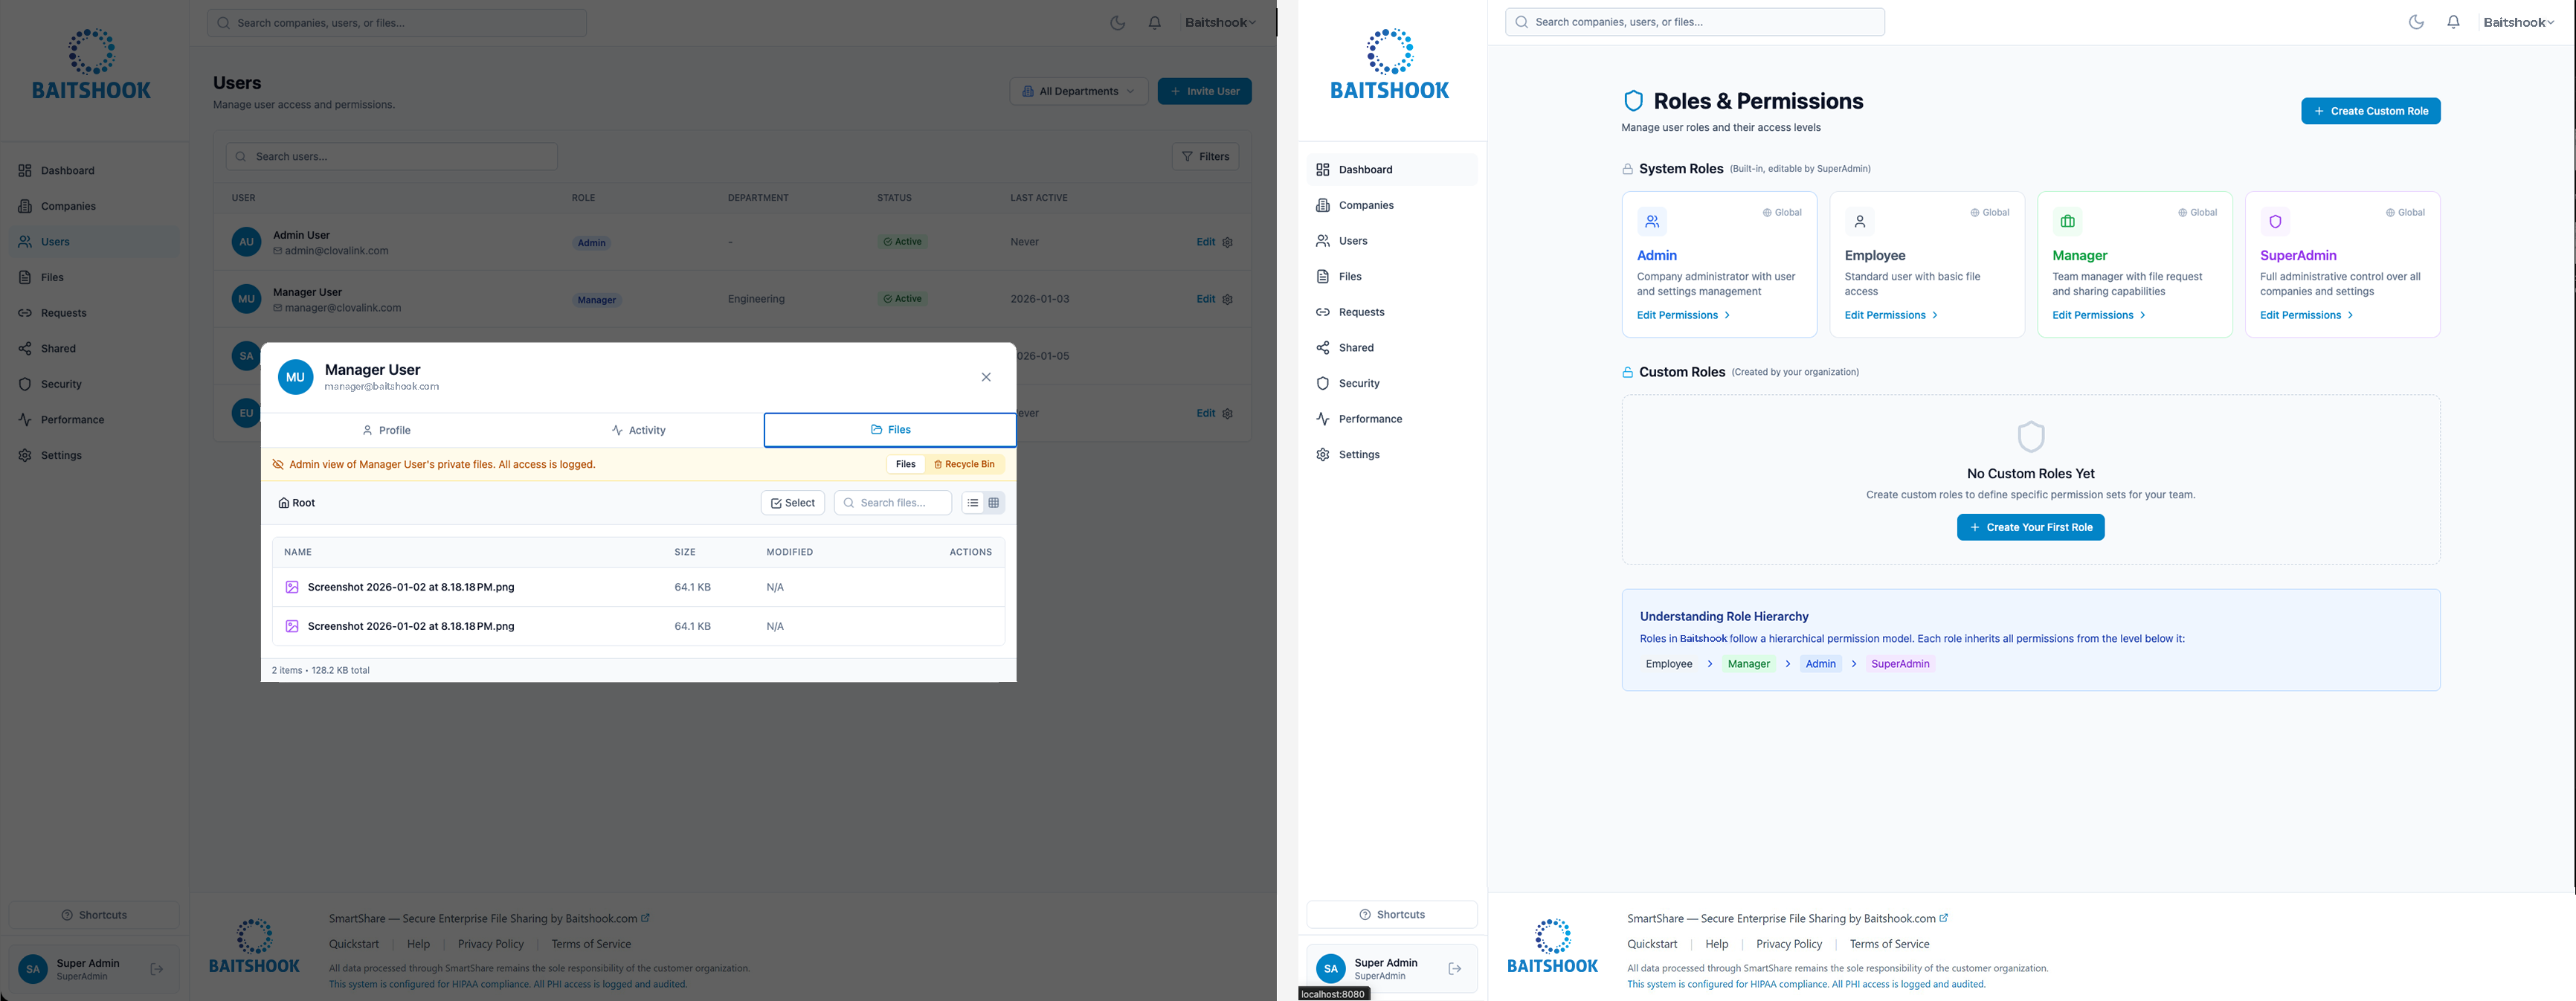Switch file list to grid view icon
Viewport: 2576px width, 1001px height.
click(x=993, y=503)
